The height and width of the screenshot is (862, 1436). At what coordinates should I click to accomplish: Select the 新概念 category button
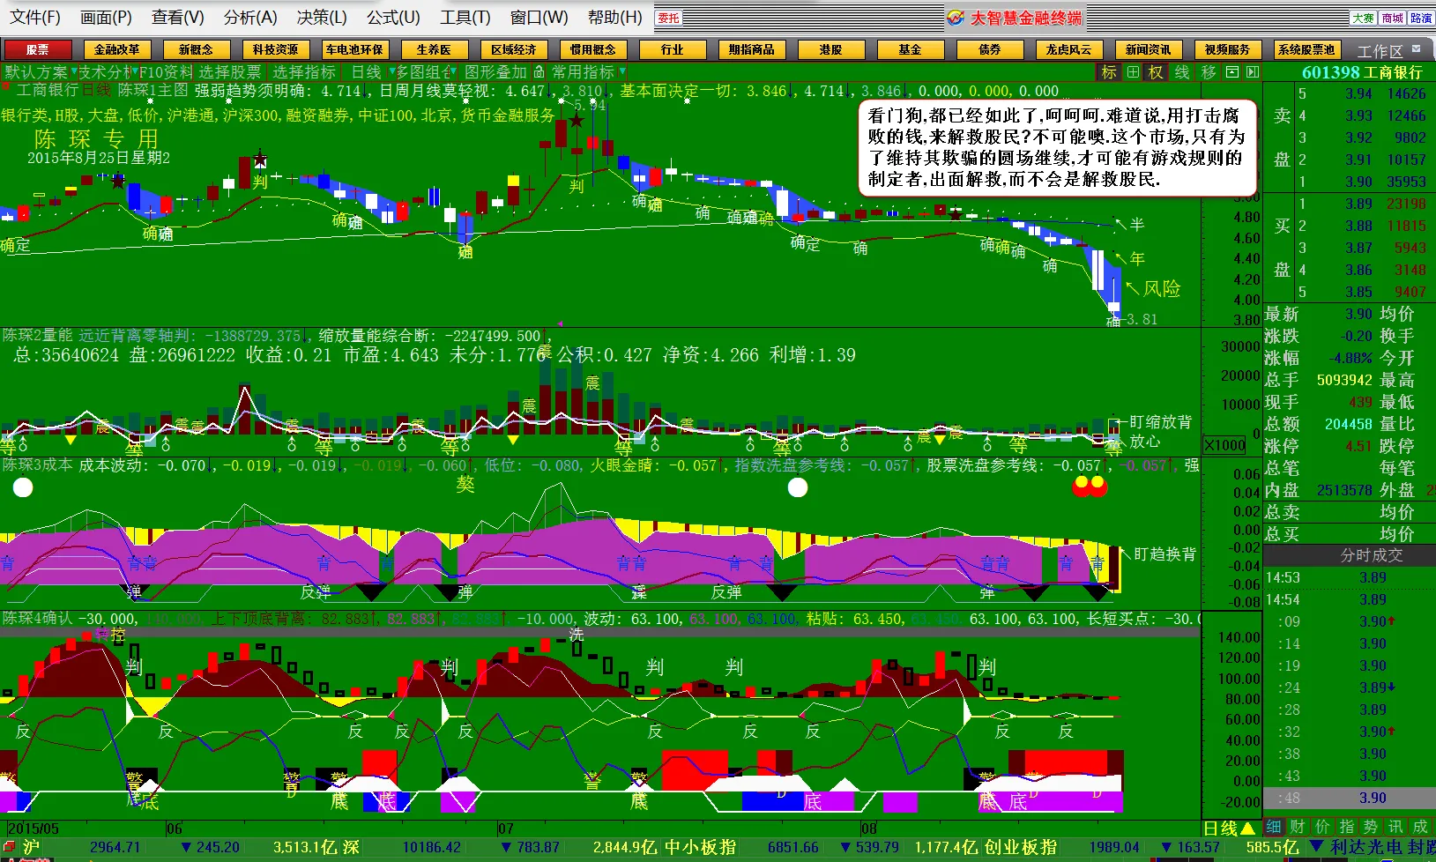[x=196, y=49]
